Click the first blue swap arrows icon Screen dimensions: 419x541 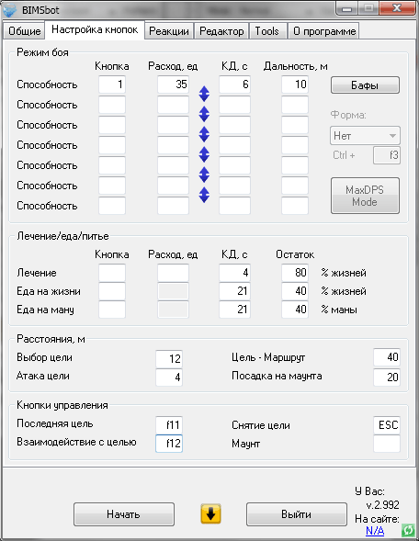[204, 94]
